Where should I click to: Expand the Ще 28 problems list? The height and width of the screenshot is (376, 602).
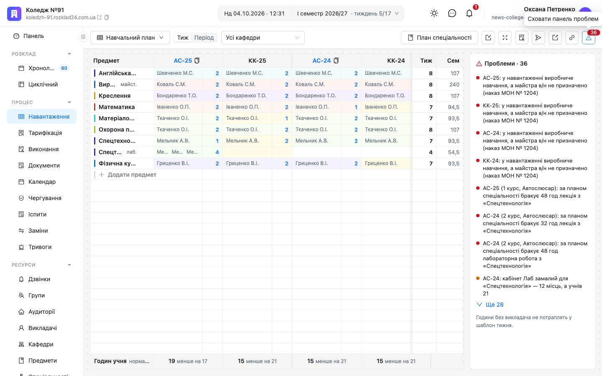click(x=490, y=305)
